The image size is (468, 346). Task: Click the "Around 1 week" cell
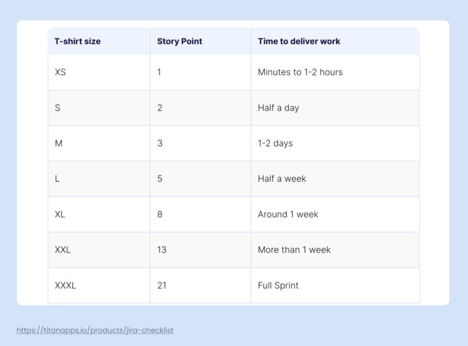pyautogui.click(x=288, y=214)
